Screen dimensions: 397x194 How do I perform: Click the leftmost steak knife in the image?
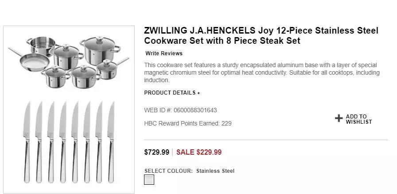(26, 141)
